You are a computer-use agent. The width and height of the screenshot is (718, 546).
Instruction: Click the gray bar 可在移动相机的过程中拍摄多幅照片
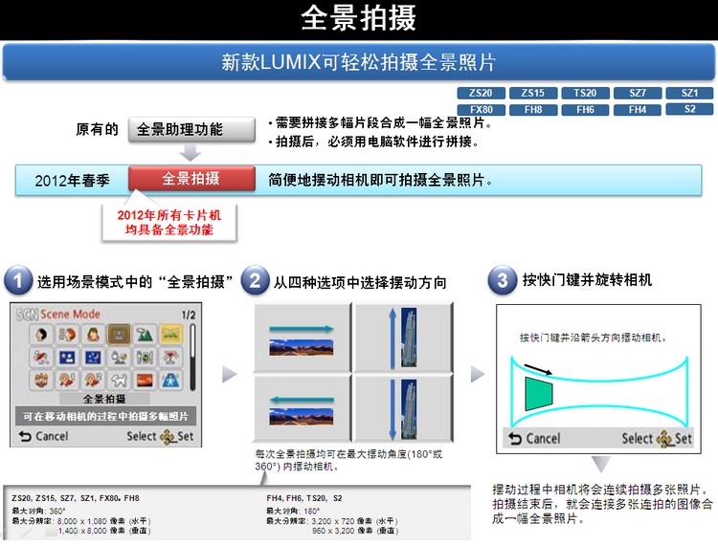[x=105, y=416]
